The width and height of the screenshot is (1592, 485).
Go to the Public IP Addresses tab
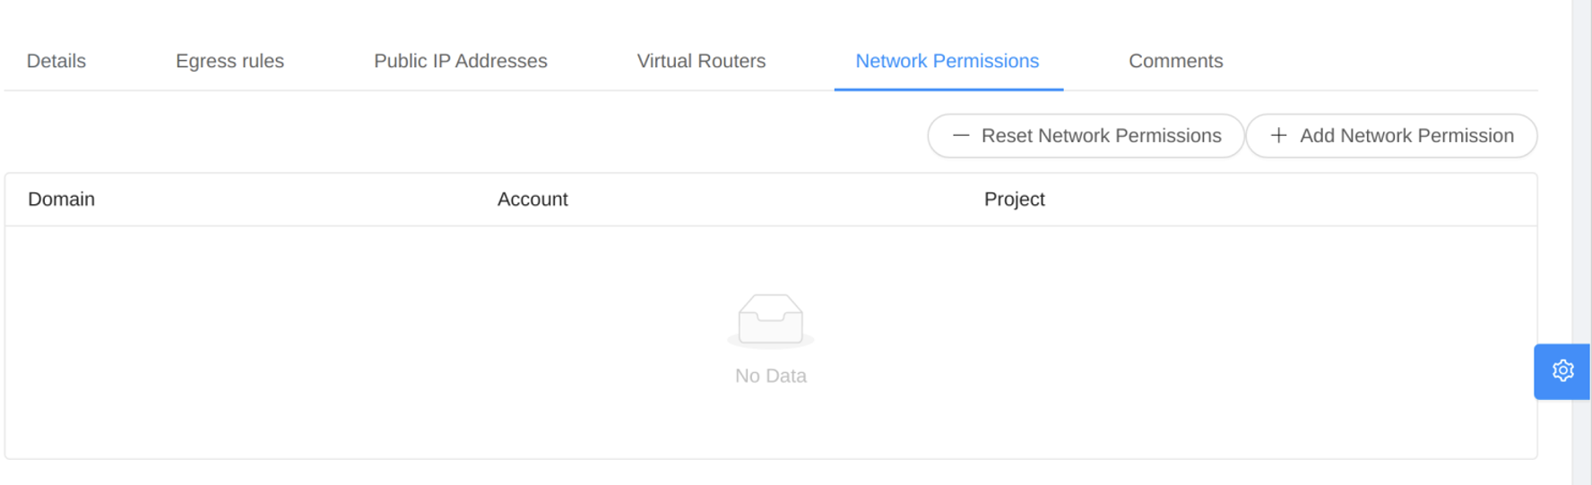(x=461, y=61)
